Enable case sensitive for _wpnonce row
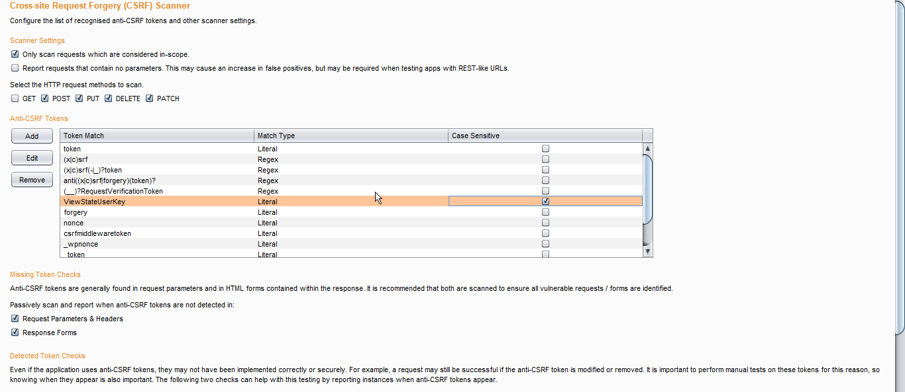The width and height of the screenshot is (905, 392). 545,244
